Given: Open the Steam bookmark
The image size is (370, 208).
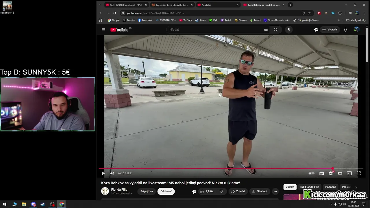Looking at the screenshot, I should coord(200,20).
